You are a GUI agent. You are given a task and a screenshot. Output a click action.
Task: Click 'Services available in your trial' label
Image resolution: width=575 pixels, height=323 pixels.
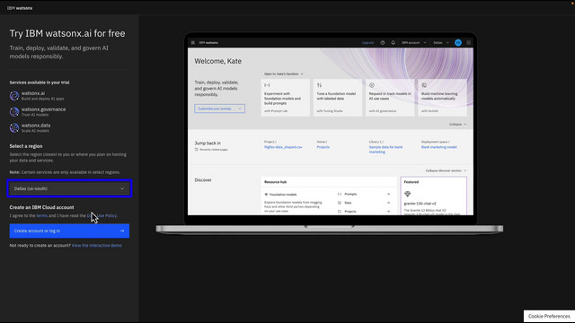point(40,83)
